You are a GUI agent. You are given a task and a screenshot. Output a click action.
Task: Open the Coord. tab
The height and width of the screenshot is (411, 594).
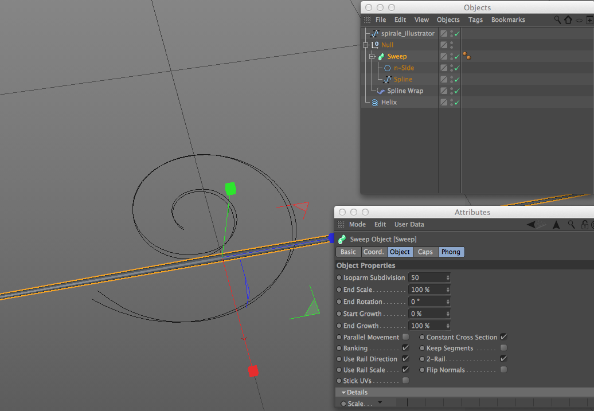click(x=373, y=252)
